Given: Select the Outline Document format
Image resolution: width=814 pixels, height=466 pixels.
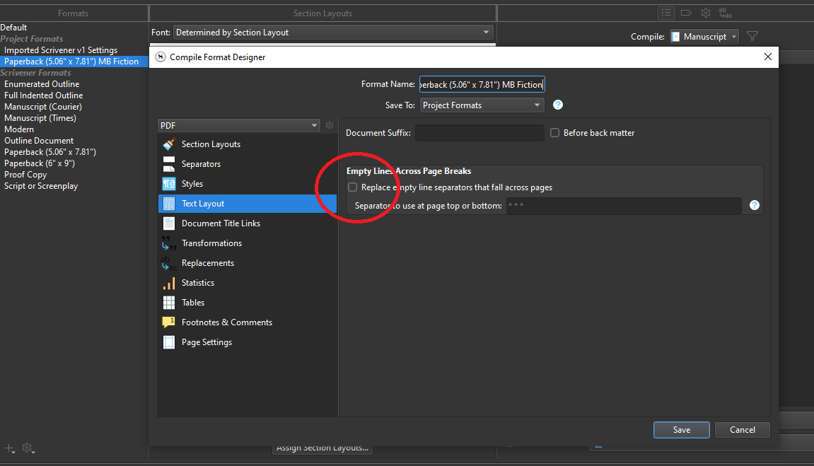Looking at the screenshot, I should coord(39,141).
